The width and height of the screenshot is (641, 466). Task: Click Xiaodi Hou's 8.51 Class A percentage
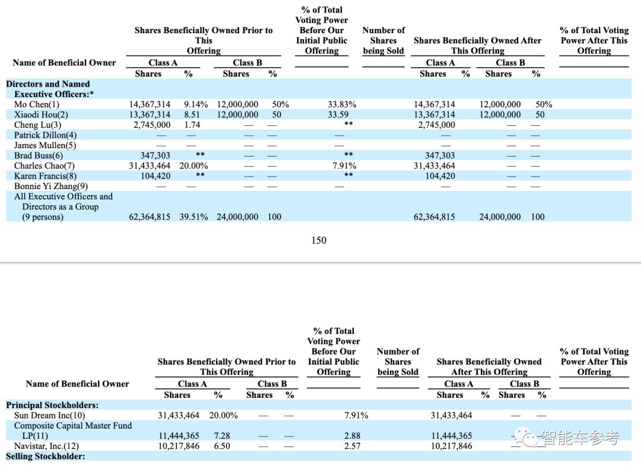[x=192, y=115]
